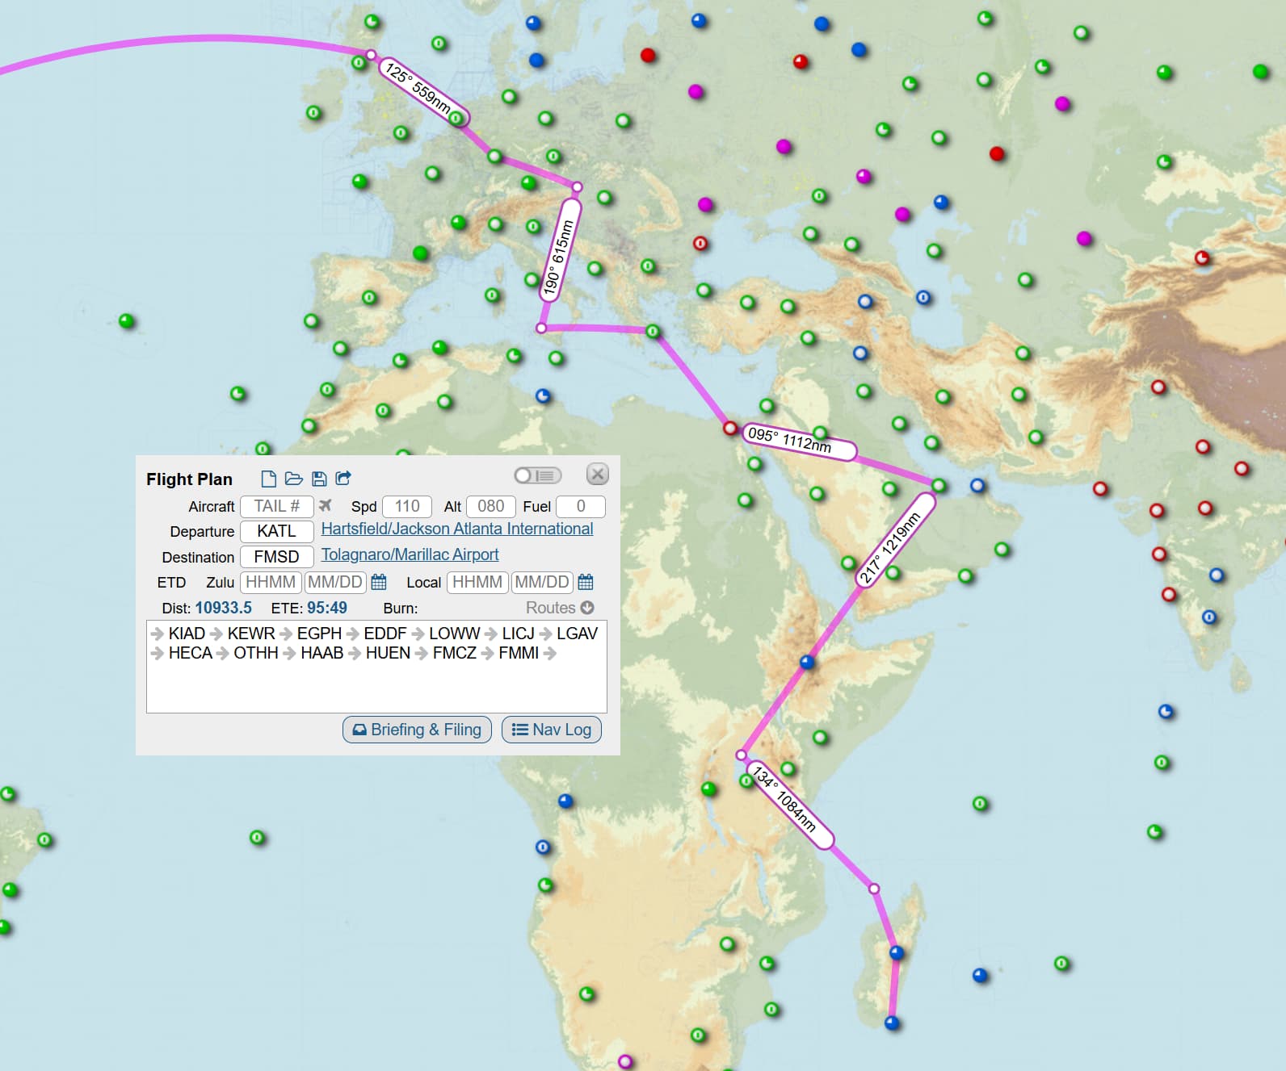The width and height of the screenshot is (1286, 1071).
Task: Save the flight plan with floppy icon
Action: [319, 479]
